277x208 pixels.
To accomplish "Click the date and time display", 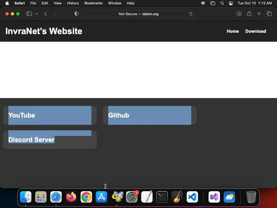I will click(x=255, y=3).
